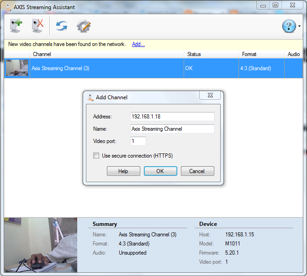The height and width of the screenshot is (276, 307).
Task: Click the Remove camera channel icon
Action: [x=37, y=26]
